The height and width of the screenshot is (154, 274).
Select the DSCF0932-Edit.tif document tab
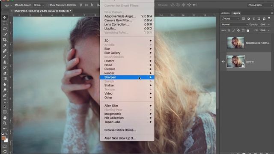pyautogui.click(x=42, y=11)
